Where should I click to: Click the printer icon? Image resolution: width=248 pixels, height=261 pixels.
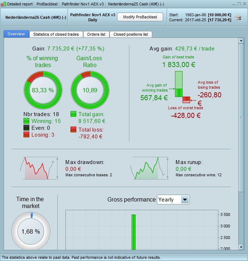point(238,17)
